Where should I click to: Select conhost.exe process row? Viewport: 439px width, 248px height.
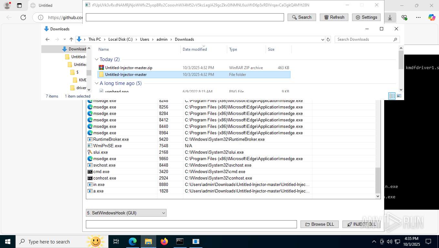point(231,178)
